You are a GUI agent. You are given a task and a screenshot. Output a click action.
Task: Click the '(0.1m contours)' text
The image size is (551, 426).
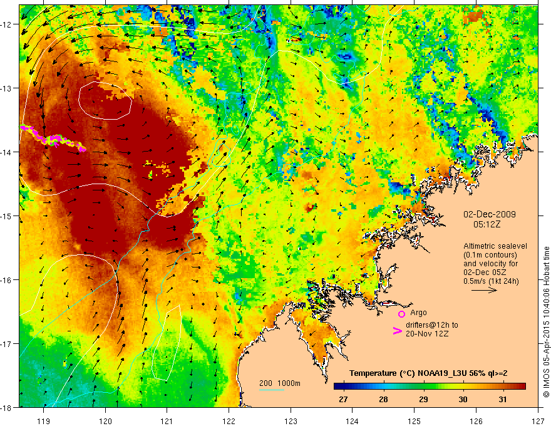490,255
